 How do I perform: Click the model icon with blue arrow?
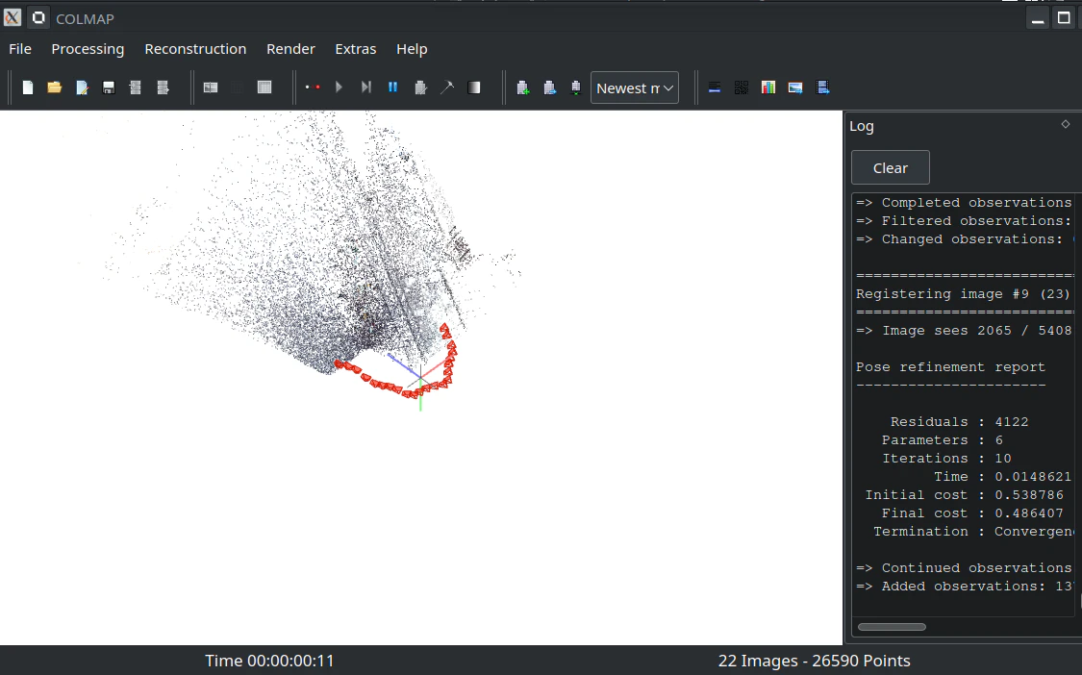[549, 87]
